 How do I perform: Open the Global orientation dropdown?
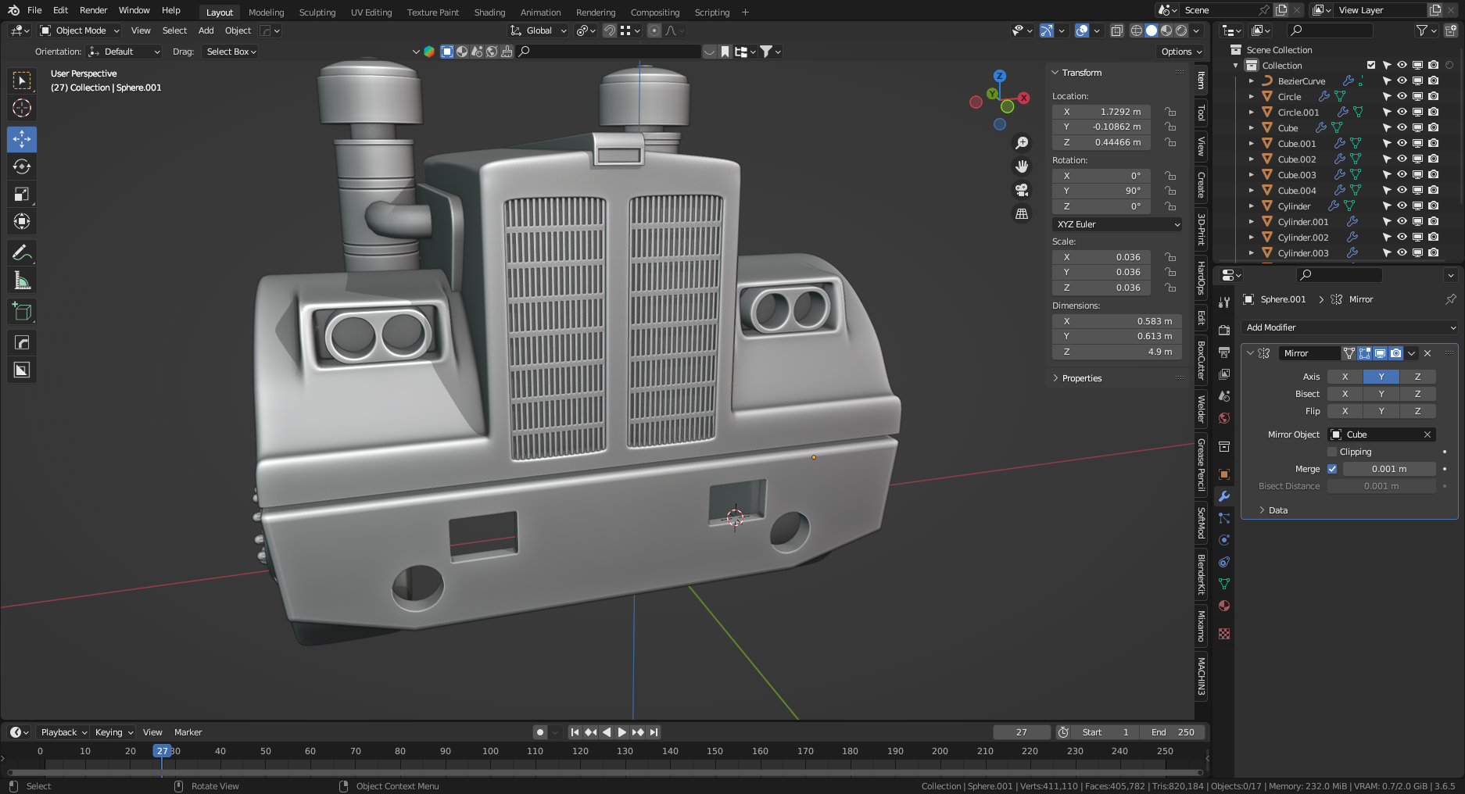[x=539, y=30]
